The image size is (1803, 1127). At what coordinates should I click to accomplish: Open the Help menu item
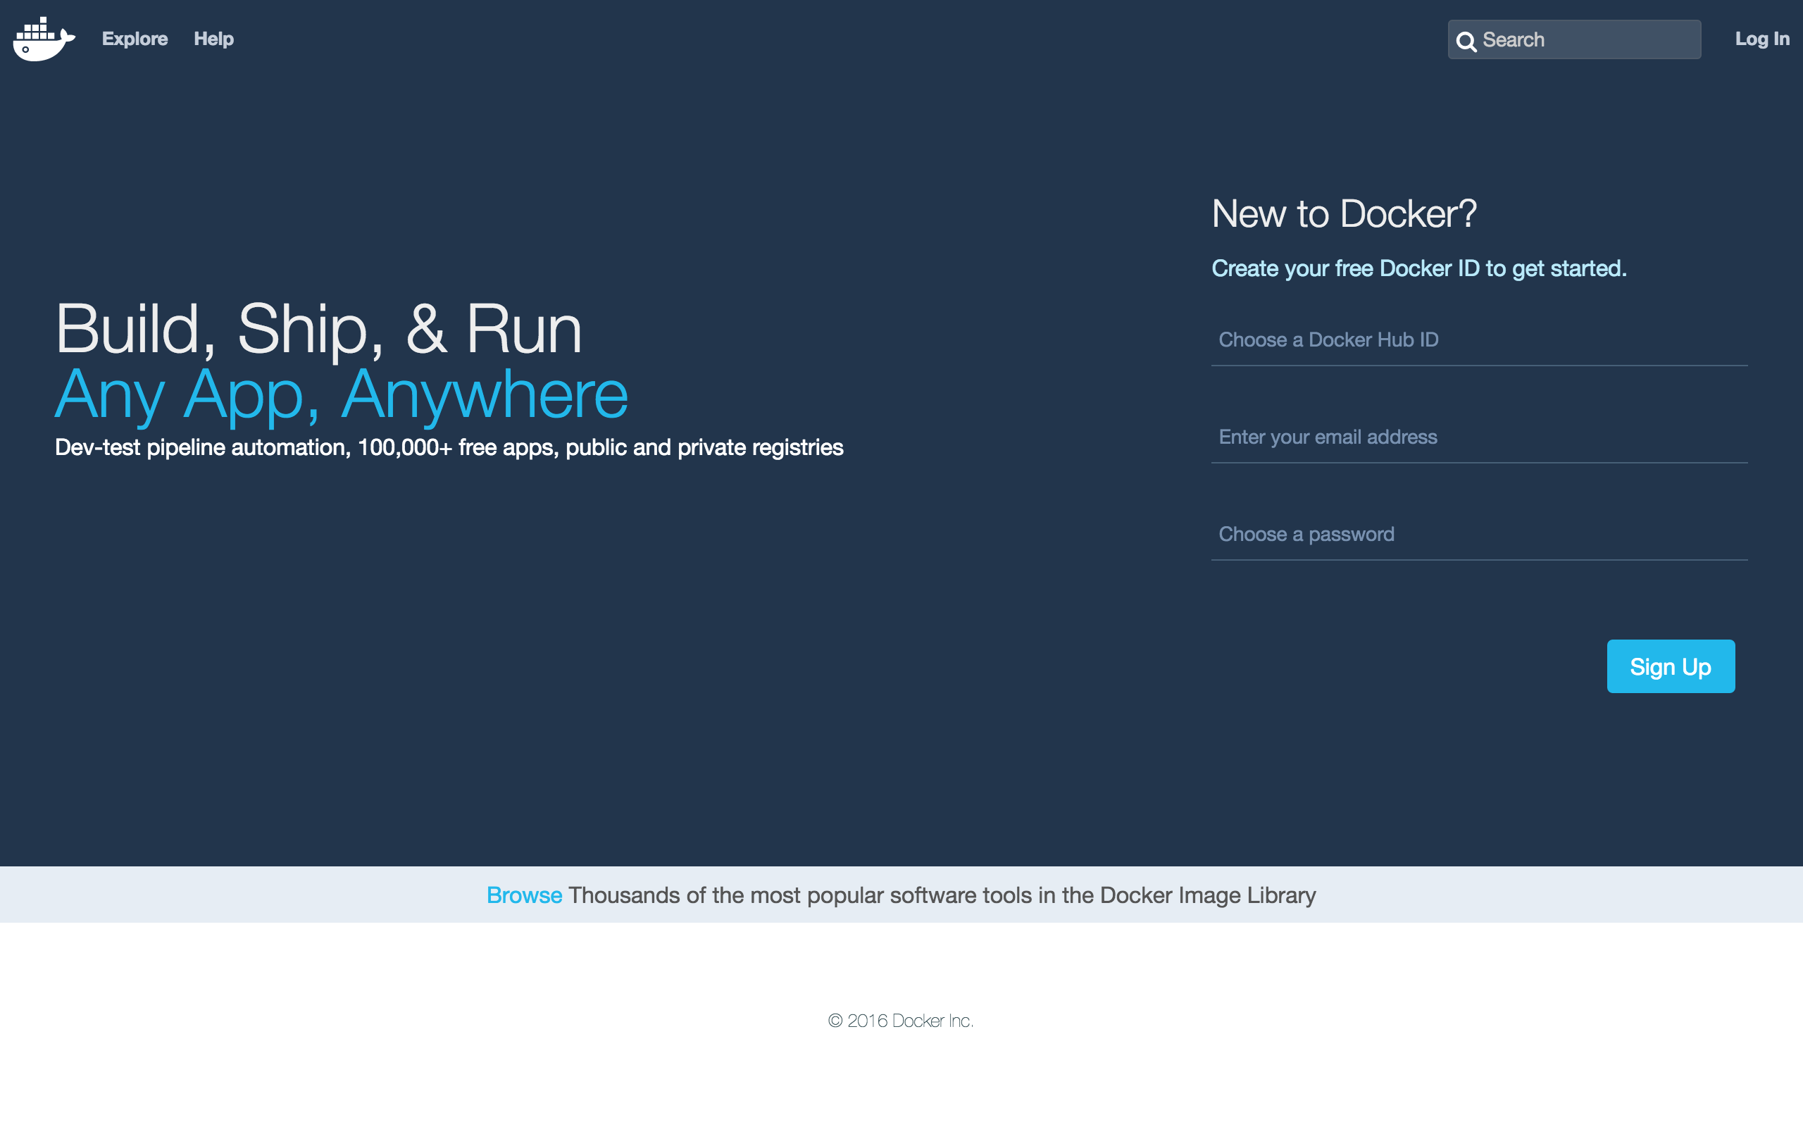[x=214, y=39]
